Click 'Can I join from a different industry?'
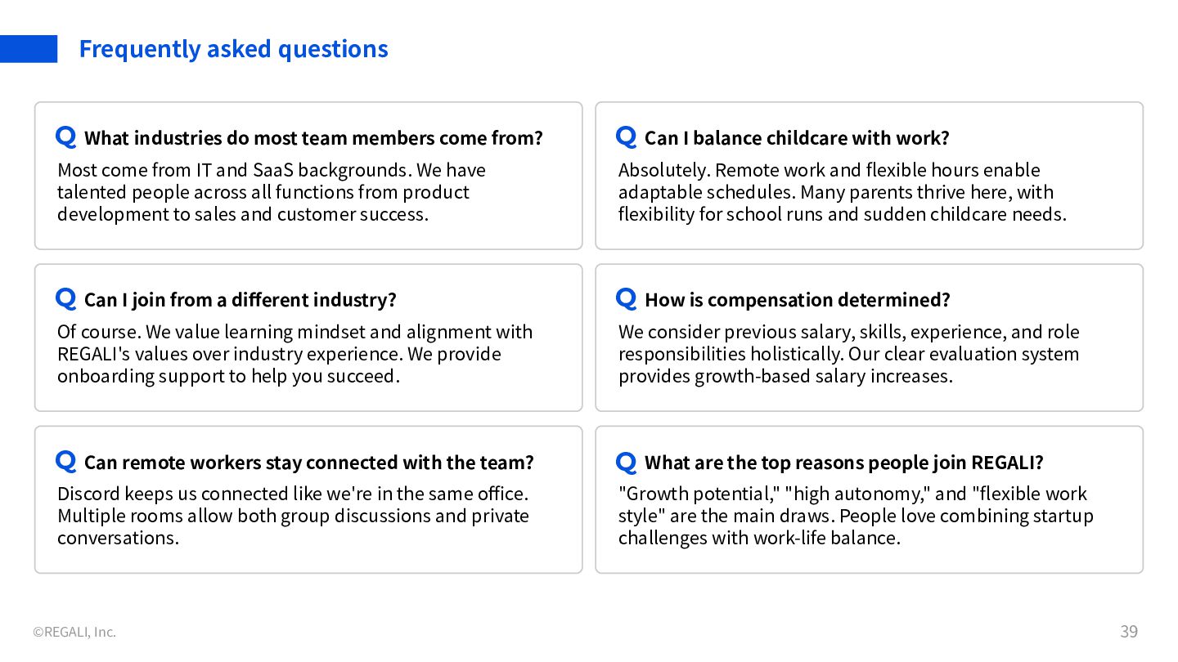The width and height of the screenshot is (1178, 662). pos(240,300)
